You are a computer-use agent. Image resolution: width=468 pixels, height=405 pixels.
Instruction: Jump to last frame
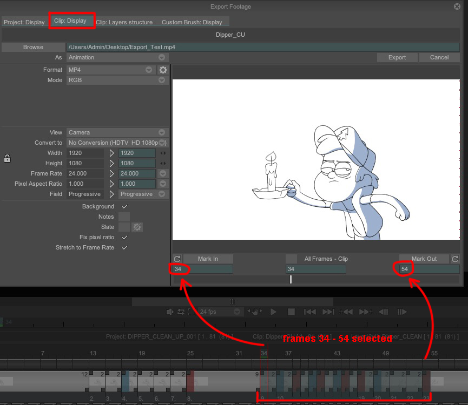point(328,312)
